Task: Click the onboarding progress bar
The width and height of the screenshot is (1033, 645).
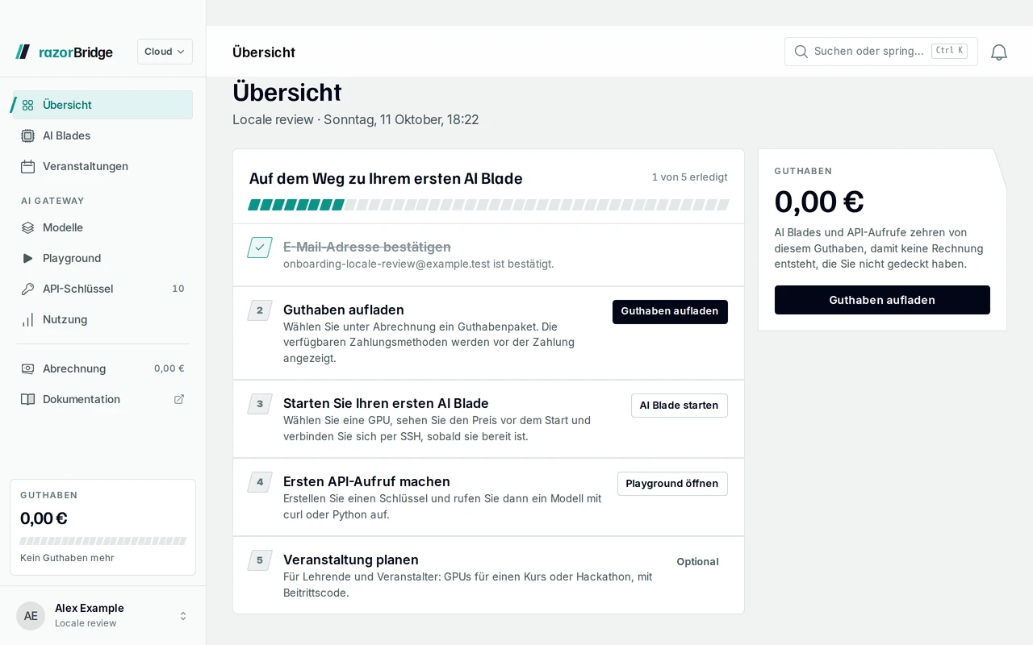Action: point(488,205)
